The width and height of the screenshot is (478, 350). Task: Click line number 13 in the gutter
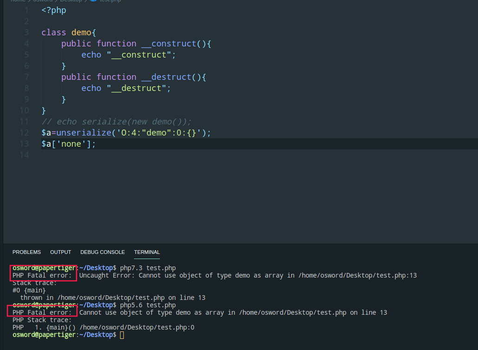tap(24, 144)
